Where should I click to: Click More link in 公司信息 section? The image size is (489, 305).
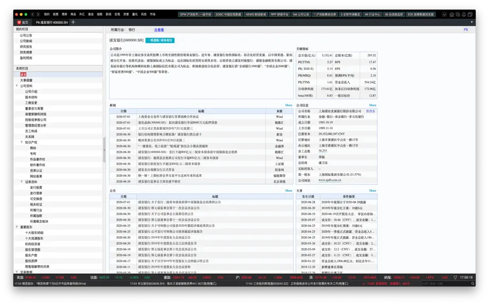click(373, 105)
